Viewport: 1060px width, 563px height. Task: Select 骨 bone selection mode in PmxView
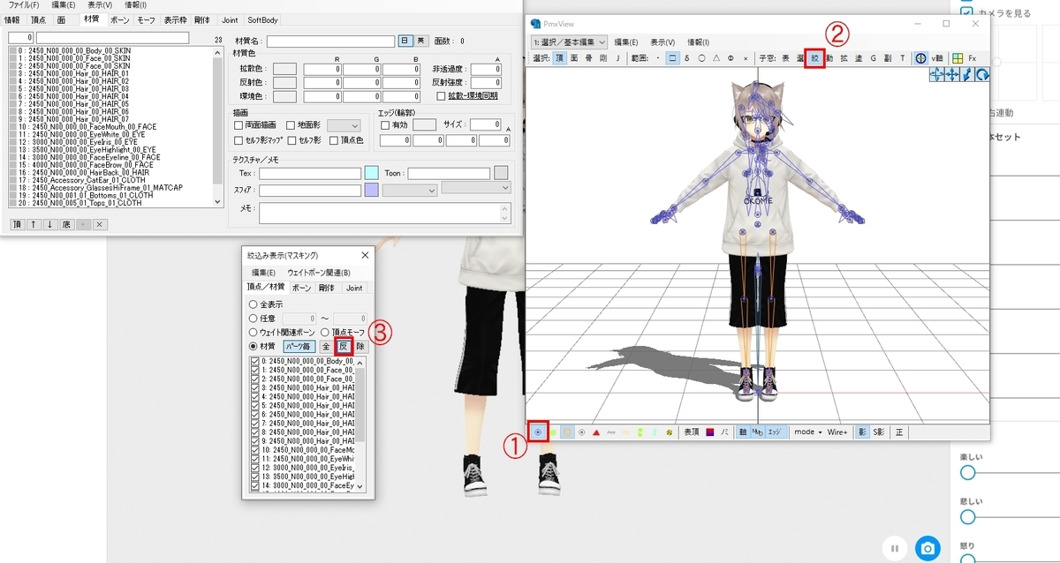pos(589,57)
